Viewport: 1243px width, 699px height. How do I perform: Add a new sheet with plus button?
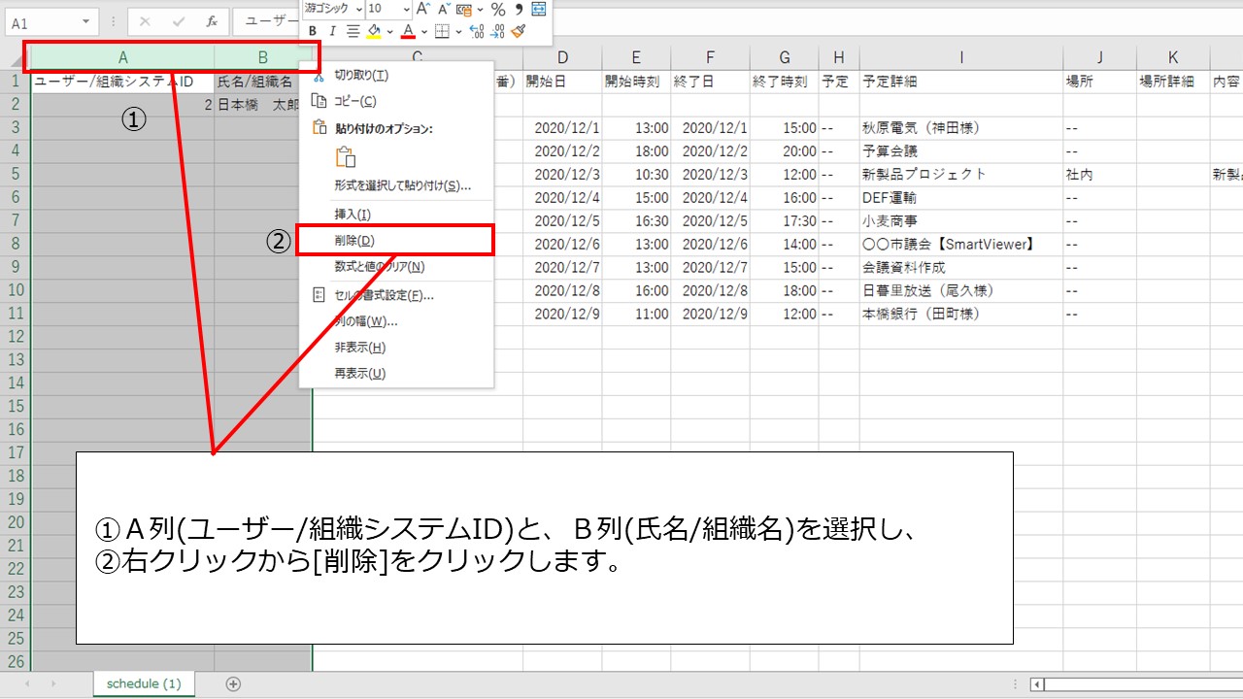click(x=233, y=683)
